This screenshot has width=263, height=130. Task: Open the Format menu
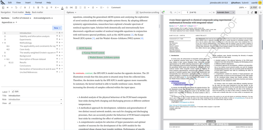coord(38,3)
